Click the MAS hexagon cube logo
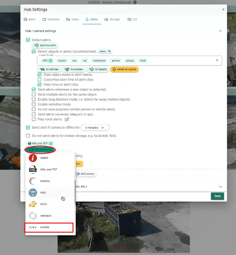Viewport: 236px width, 255px height. 33,192
